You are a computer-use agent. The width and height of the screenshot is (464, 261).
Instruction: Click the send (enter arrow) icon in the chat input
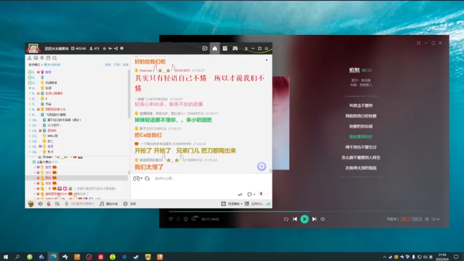(x=240, y=194)
